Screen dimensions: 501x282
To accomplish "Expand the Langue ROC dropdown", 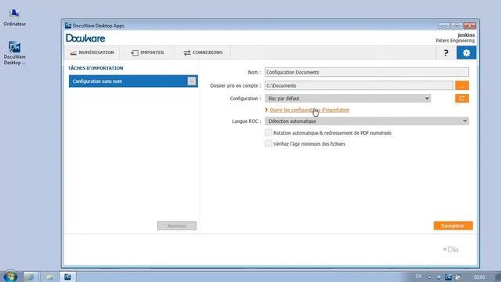I will tap(367, 121).
